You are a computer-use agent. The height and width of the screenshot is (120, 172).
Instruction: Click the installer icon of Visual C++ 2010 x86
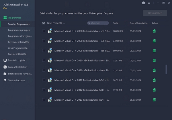coord(50,70)
